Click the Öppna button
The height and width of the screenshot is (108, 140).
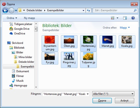click(102, 100)
